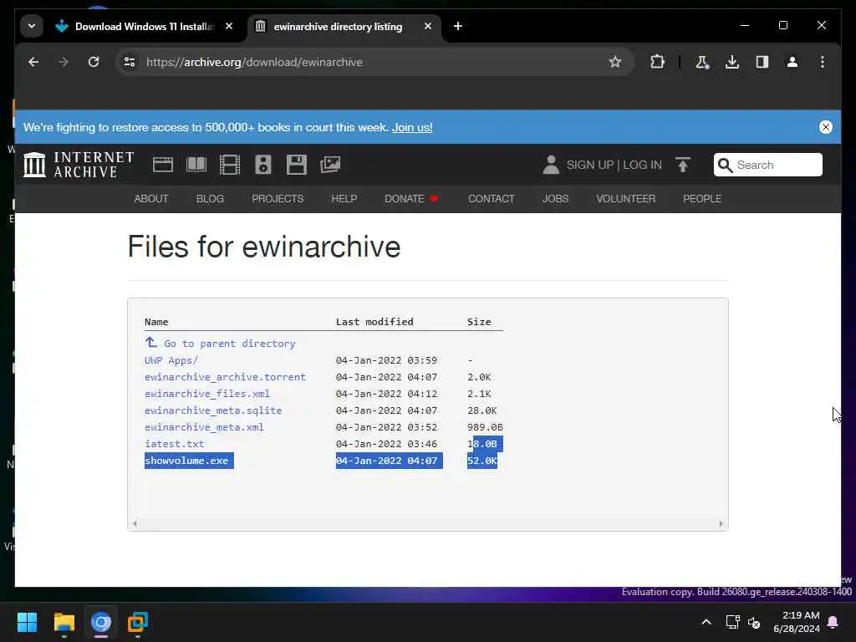856x642 pixels.
Task: Open the Software floppy disk icon
Action: (x=297, y=165)
